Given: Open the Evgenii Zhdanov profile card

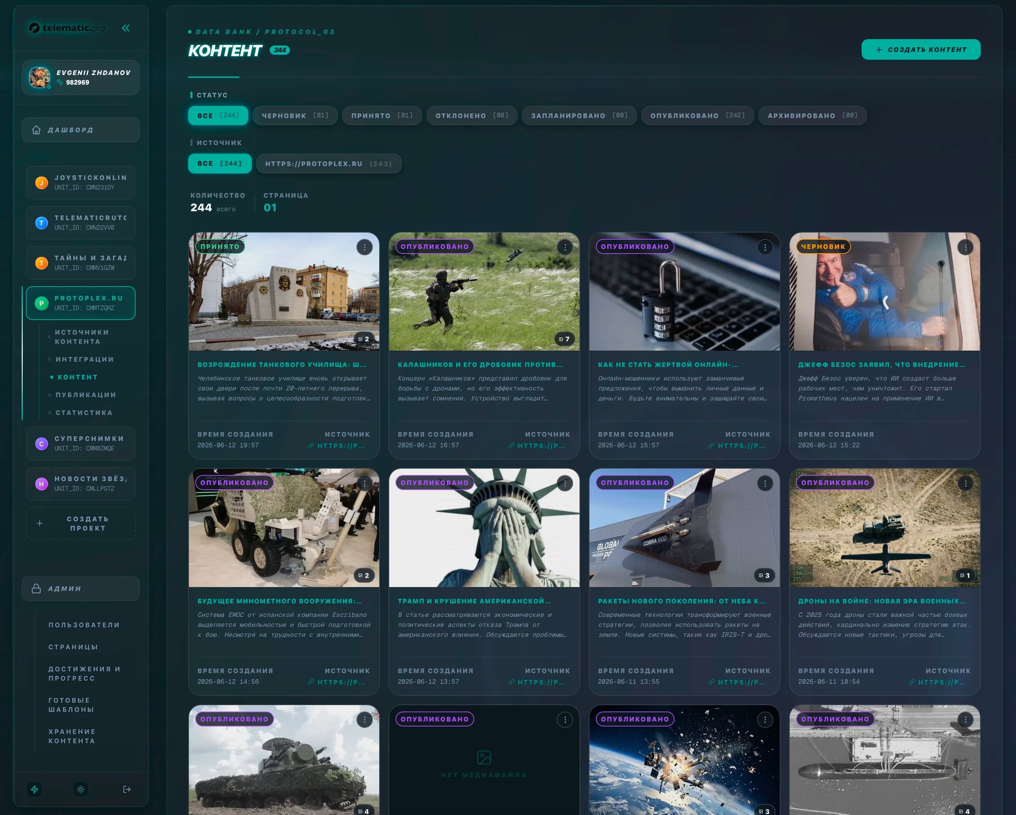Looking at the screenshot, I should [81, 77].
